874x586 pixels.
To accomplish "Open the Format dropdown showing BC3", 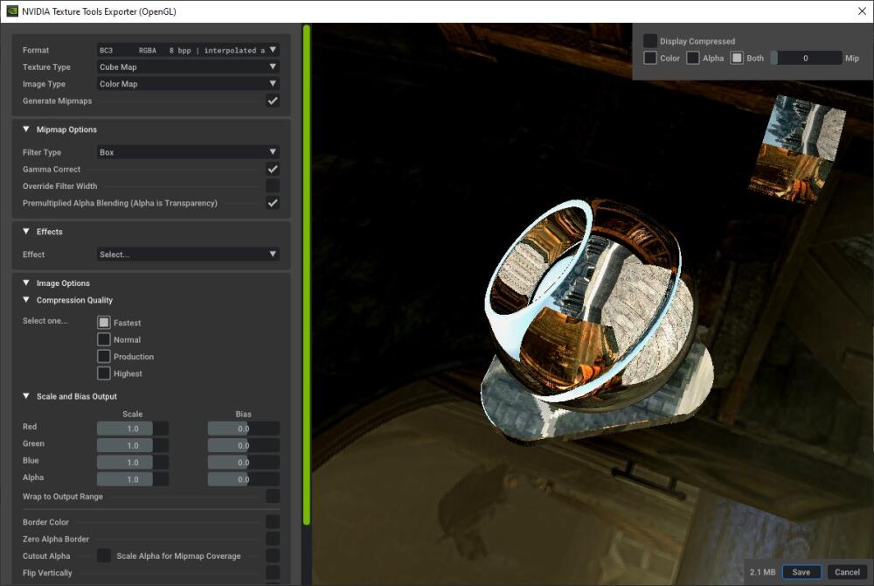I will click(x=188, y=50).
